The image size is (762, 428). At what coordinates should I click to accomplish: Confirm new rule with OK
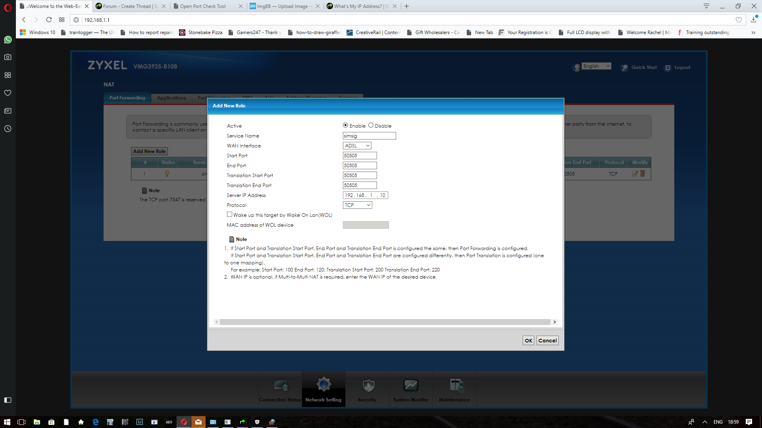click(x=528, y=340)
